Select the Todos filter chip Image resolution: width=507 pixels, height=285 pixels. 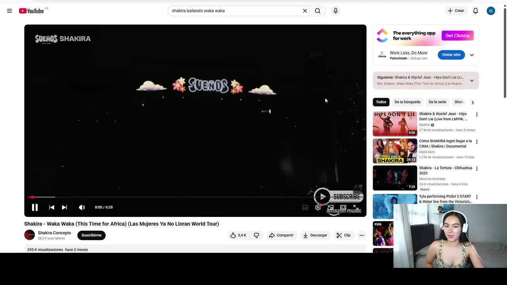tap(381, 102)
